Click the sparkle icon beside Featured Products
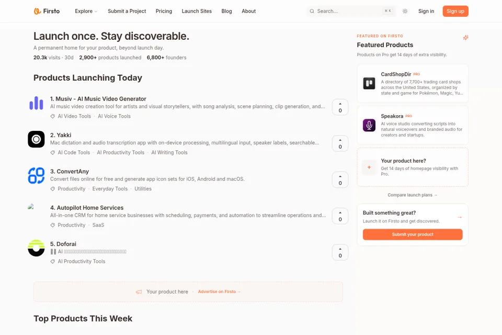Viewport: 502px width, 335px height. click(465, 38)
